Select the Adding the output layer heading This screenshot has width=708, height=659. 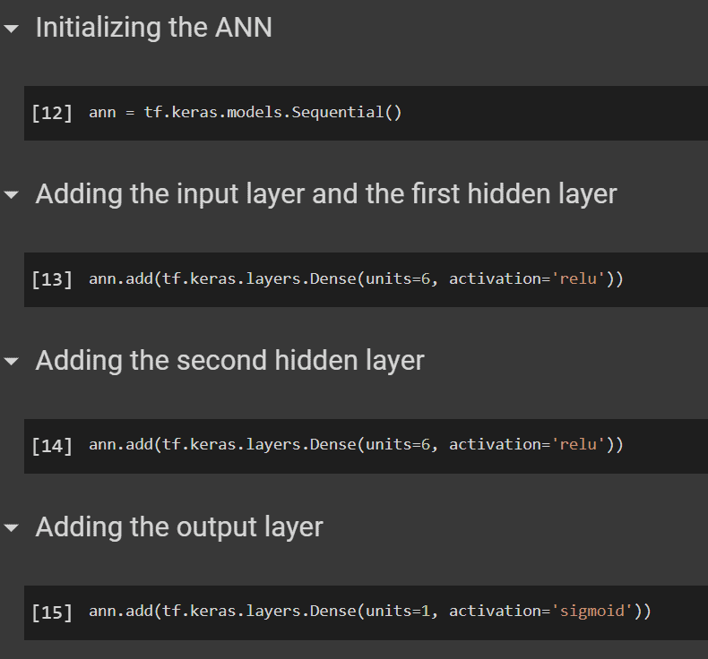point(179,527)
